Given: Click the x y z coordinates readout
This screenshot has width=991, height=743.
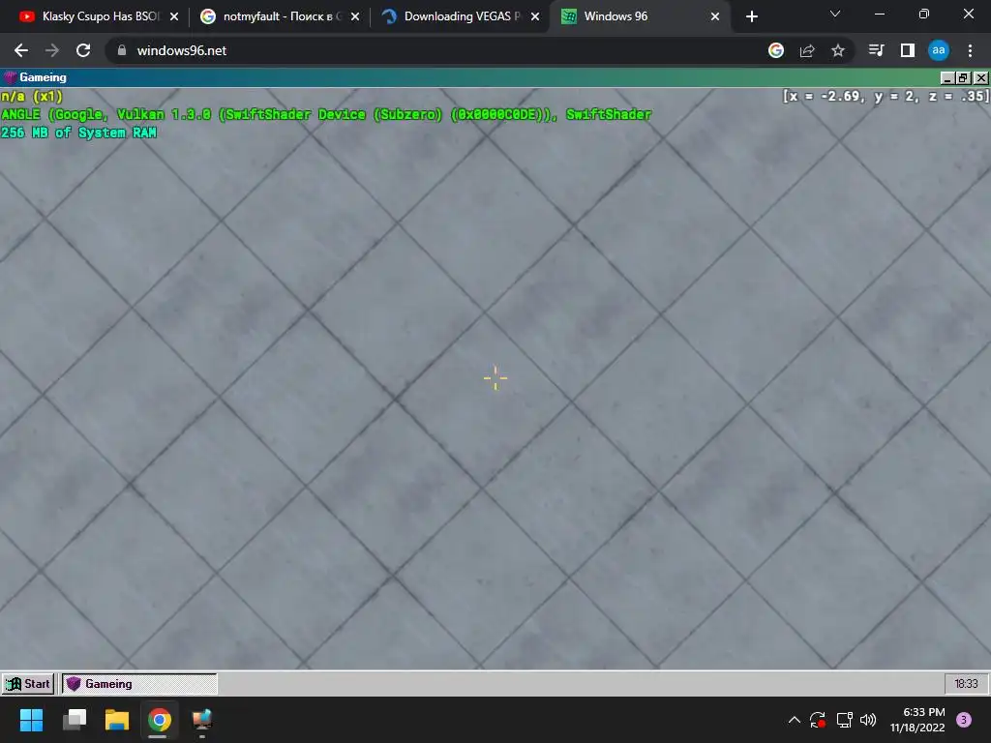Looking at the screenshot, I should coord(886,96).
